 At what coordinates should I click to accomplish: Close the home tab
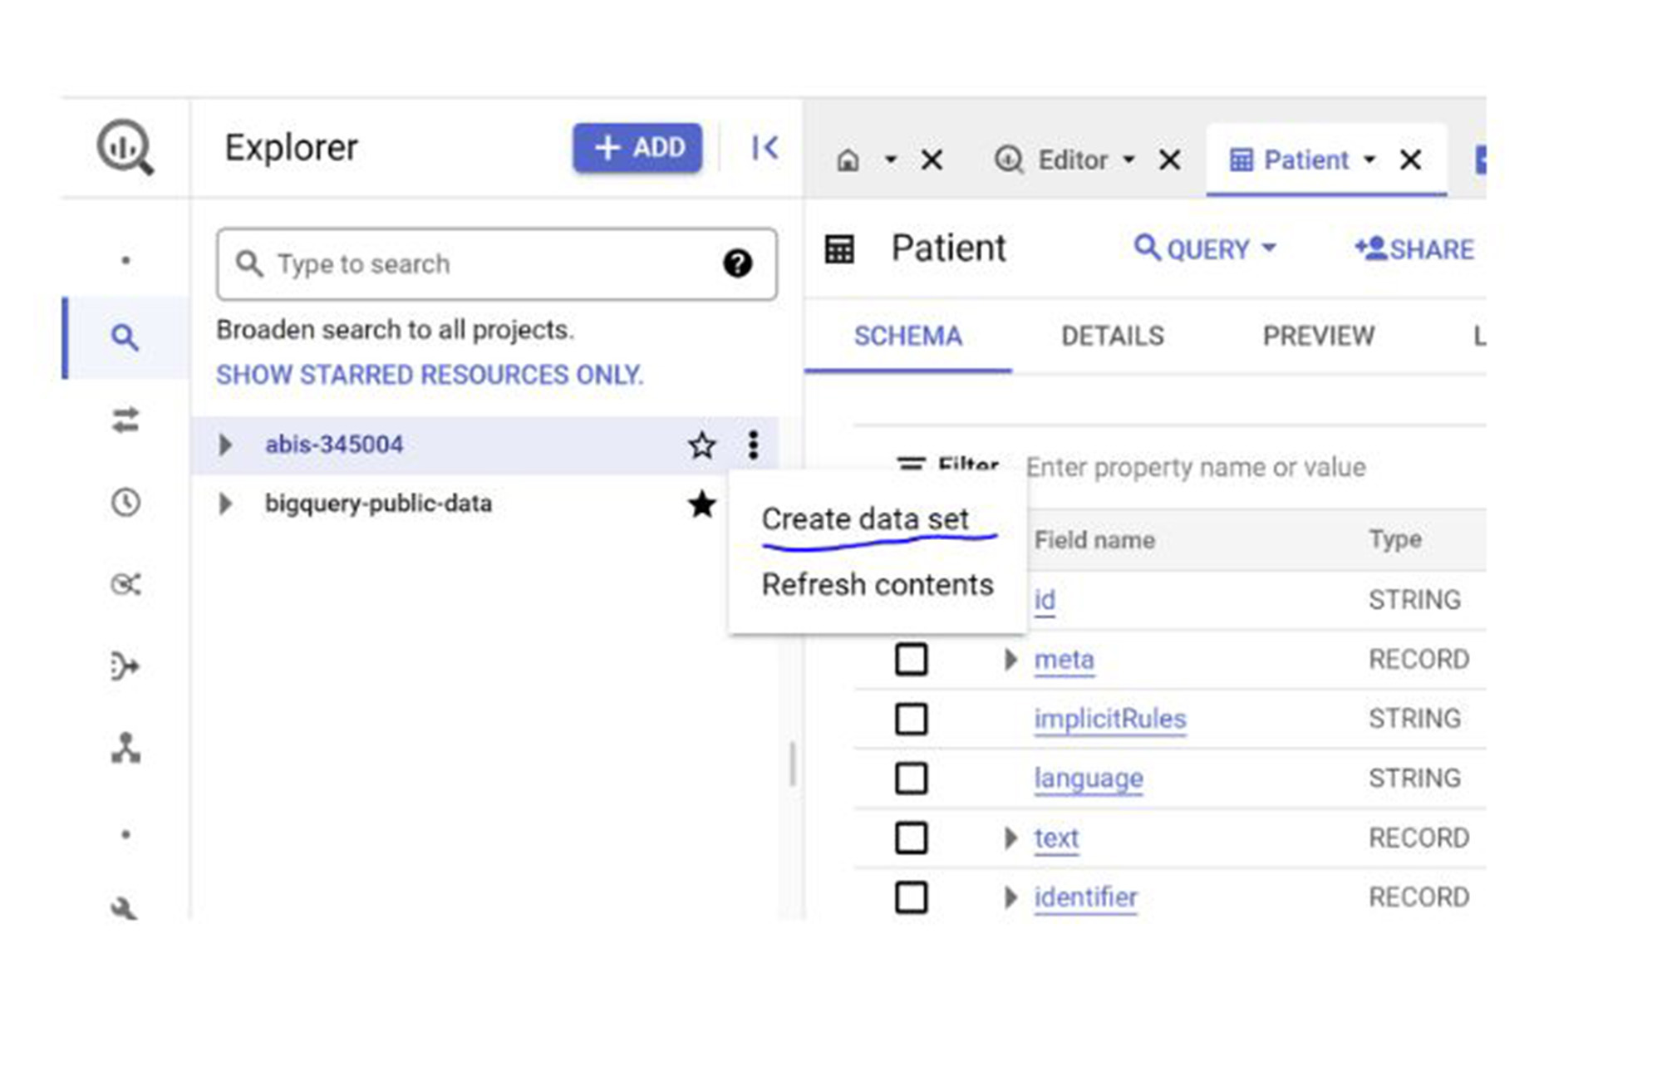932,160
